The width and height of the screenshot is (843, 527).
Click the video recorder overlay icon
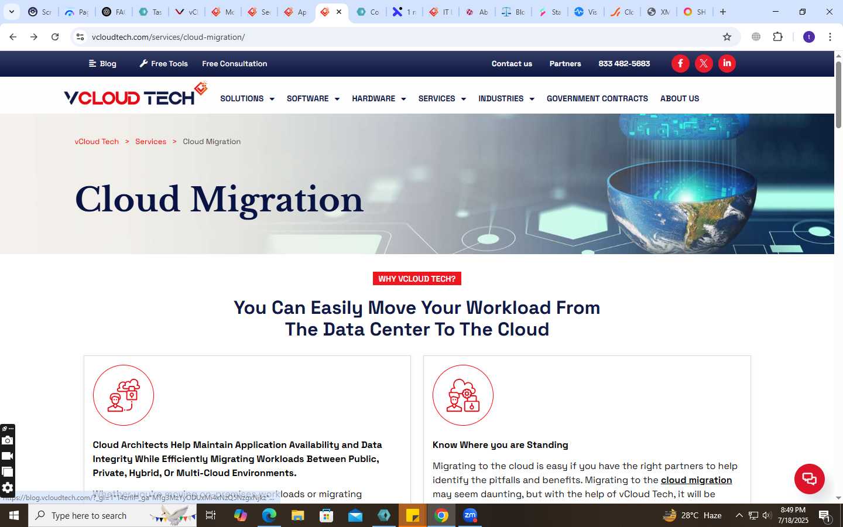[x=7, y=456]
